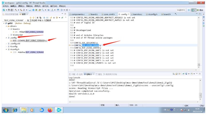Select rtconfig.h in the search results
The height and width of the screenshot is (115, 208).
pos(13,49)
